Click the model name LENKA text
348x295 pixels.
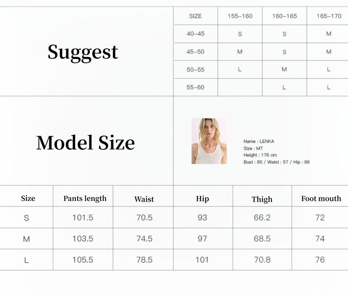(259, 141)
